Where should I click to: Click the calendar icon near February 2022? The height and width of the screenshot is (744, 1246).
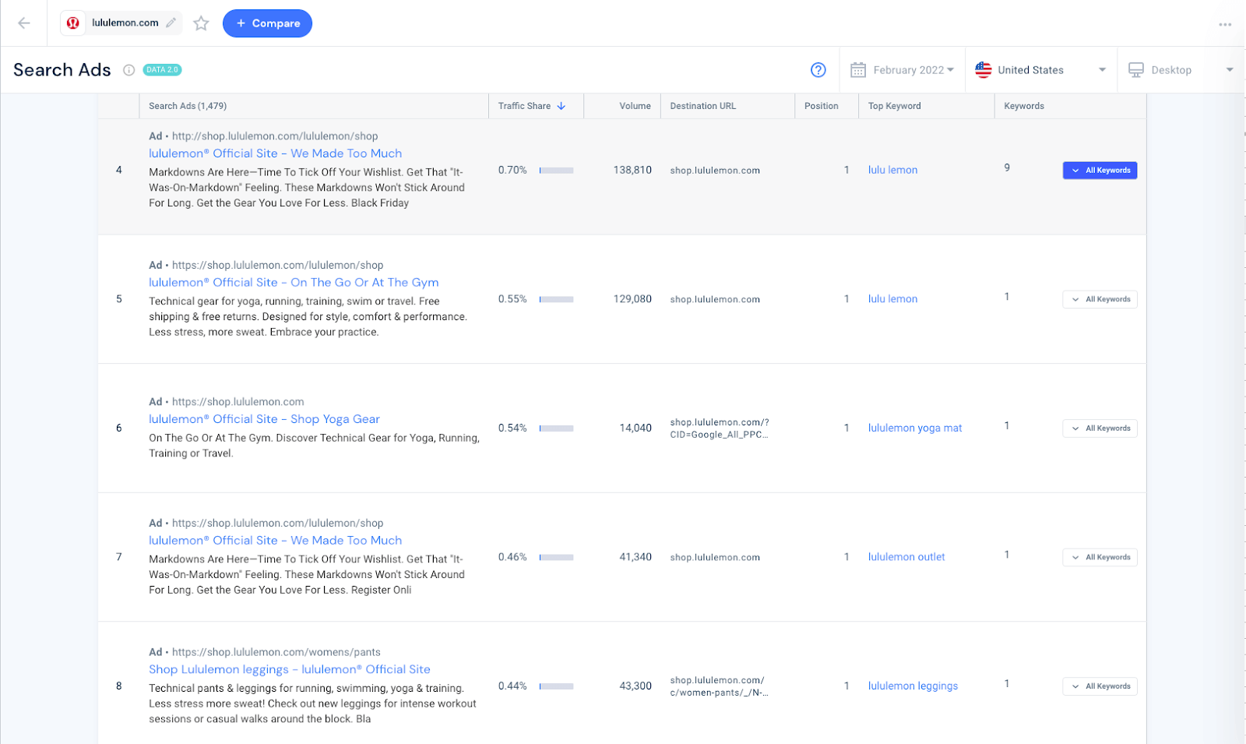point(858,69)
